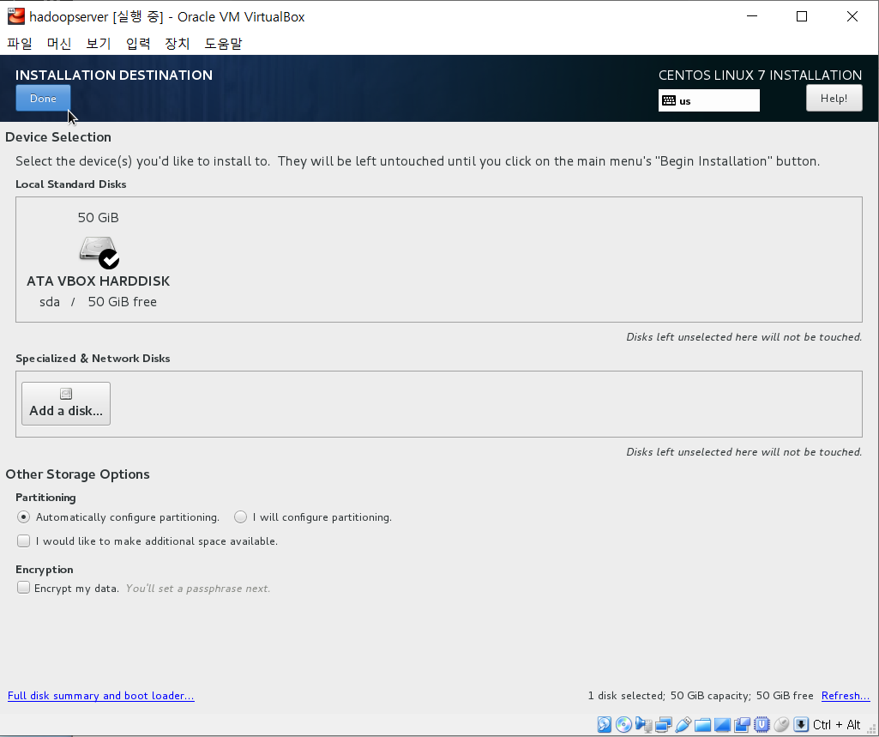Check I would like to make additional space available
This screenshot has width=879, height=737.
click(x=23, y=541)
